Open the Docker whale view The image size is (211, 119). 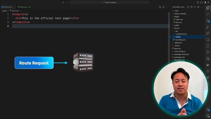(x=208, y=65)
